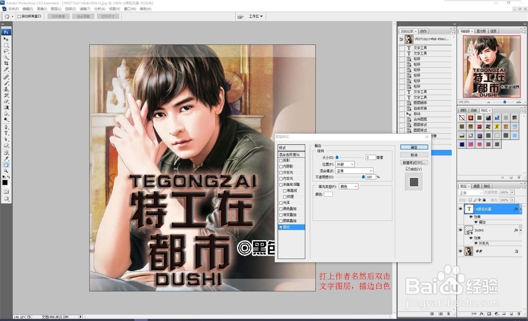Collapse effects on the DUSHI layer
Image resolution: width=528 pixels, height=321 pixels.
[x=521, y=230]
